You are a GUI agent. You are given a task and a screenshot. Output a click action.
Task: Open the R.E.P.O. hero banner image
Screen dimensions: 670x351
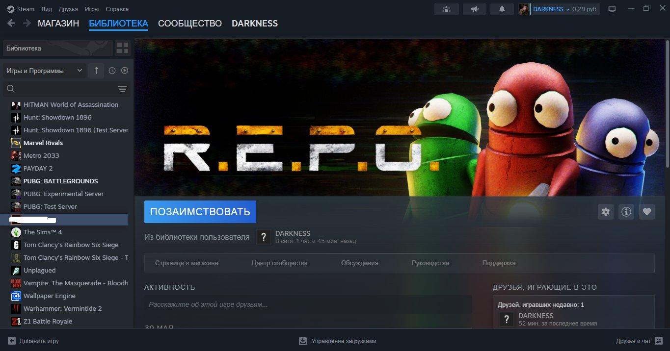click(x=399, y=118)
